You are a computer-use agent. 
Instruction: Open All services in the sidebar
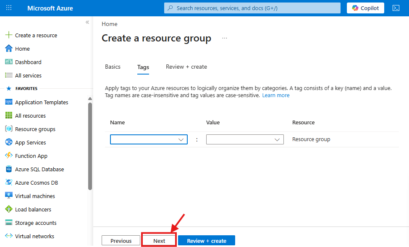pos(28,76)
